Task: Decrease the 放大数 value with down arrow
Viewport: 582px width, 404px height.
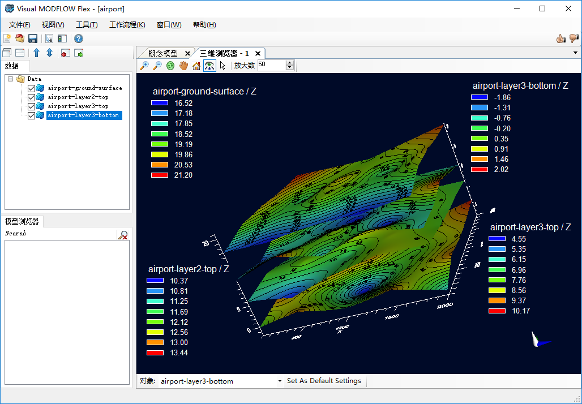Action: tap(290, 68)
